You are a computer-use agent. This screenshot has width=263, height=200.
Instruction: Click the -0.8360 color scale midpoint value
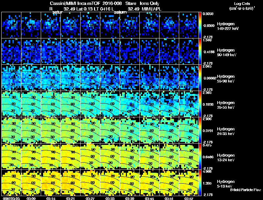208,26
